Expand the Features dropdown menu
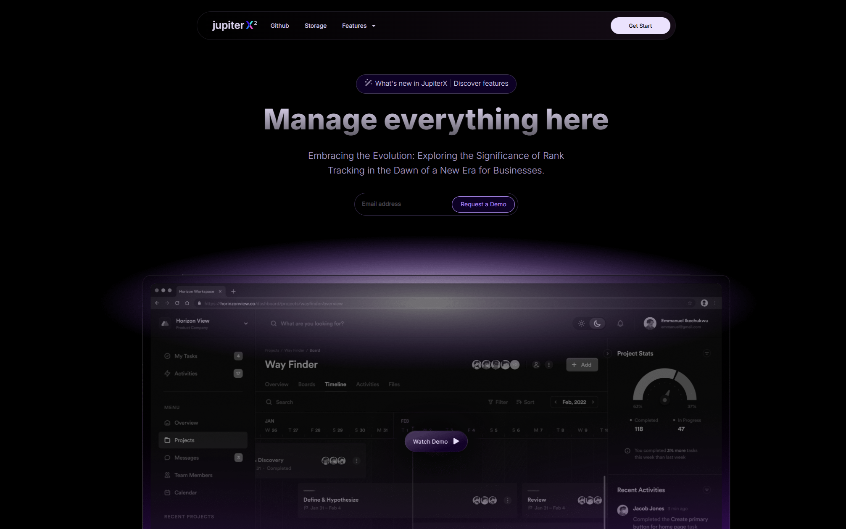846x529 pixels. coord(358,26)
